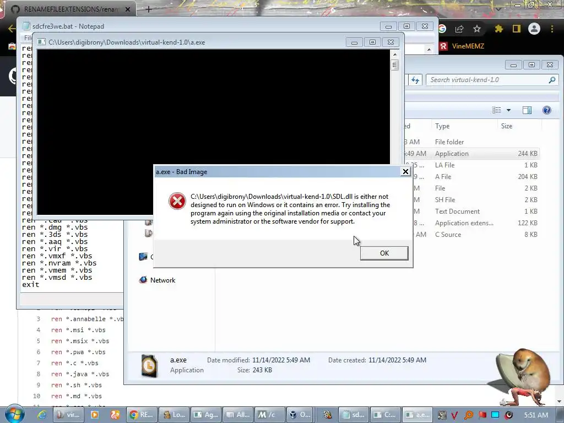Click the red V tray icon
564x423 pixels.
click(454, 415)
